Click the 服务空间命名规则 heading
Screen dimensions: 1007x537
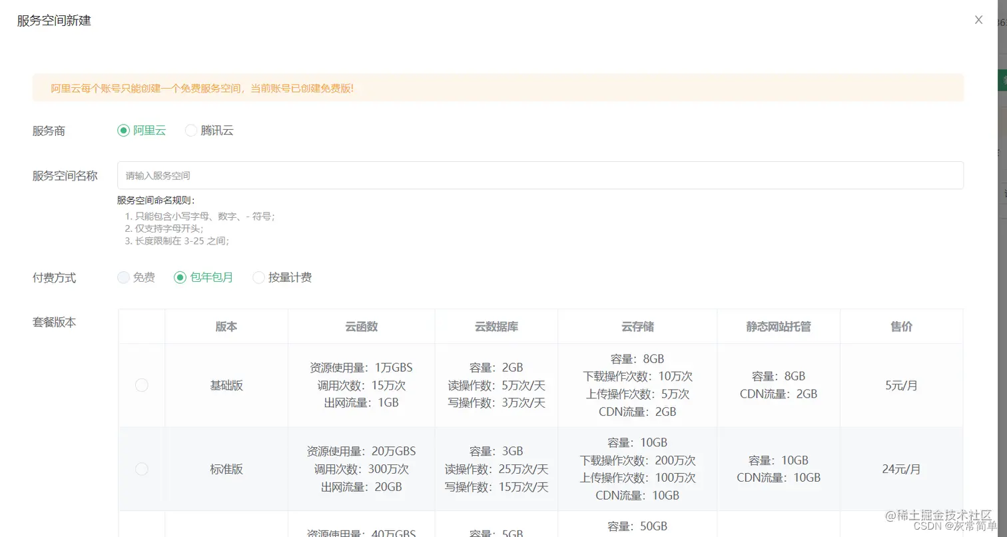coord(156,200)
